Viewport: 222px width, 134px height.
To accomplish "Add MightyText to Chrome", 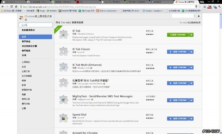I will 178,100.
